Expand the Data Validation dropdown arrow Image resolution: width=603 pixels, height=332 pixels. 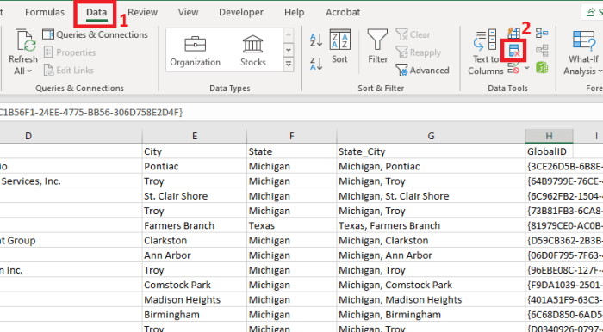(x=527, y=69)
